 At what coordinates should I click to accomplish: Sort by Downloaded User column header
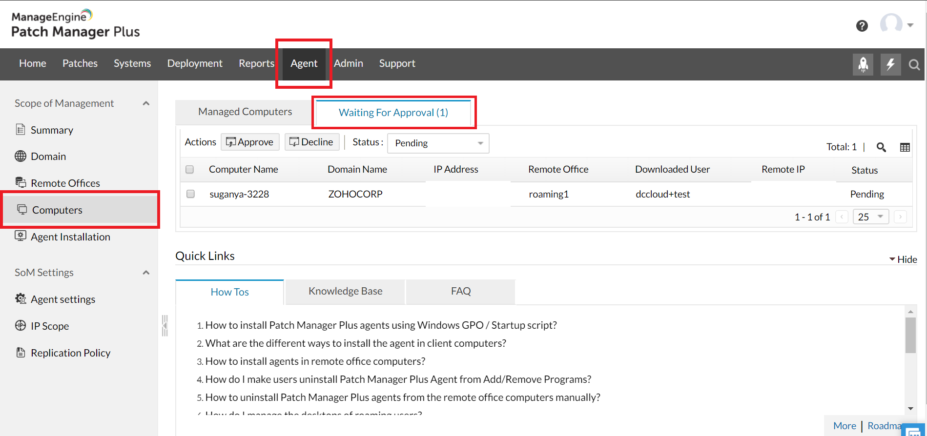673,169
